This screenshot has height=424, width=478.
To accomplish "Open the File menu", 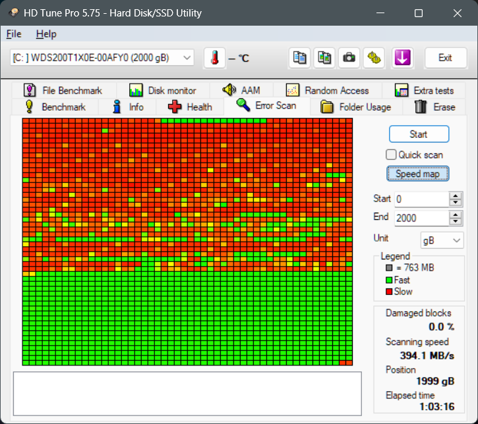I will coord(14,34).
